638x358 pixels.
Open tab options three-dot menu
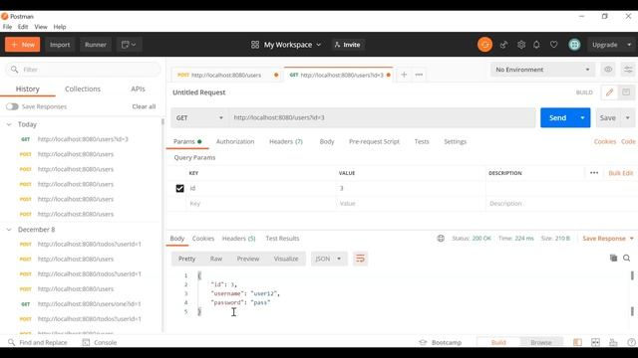coord(419,75)
